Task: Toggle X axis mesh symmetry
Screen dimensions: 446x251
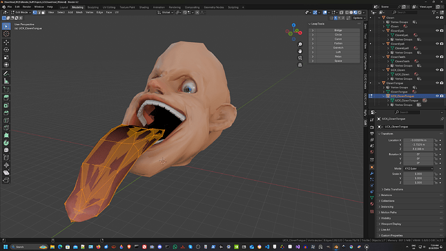Action: pyautogui.click(x=335, y=18)
